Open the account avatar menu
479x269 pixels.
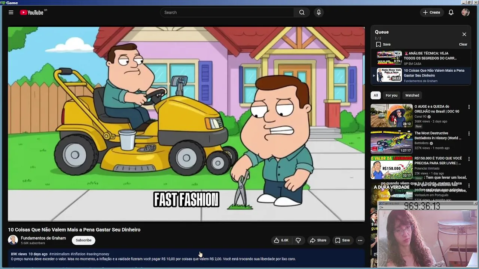point(466,12)
